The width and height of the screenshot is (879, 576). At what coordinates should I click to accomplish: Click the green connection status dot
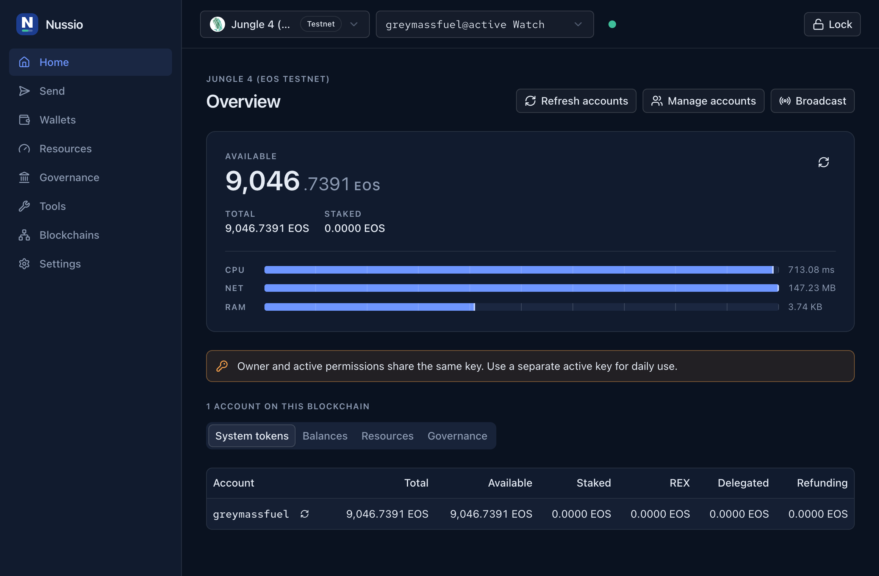tap(612, 24)
